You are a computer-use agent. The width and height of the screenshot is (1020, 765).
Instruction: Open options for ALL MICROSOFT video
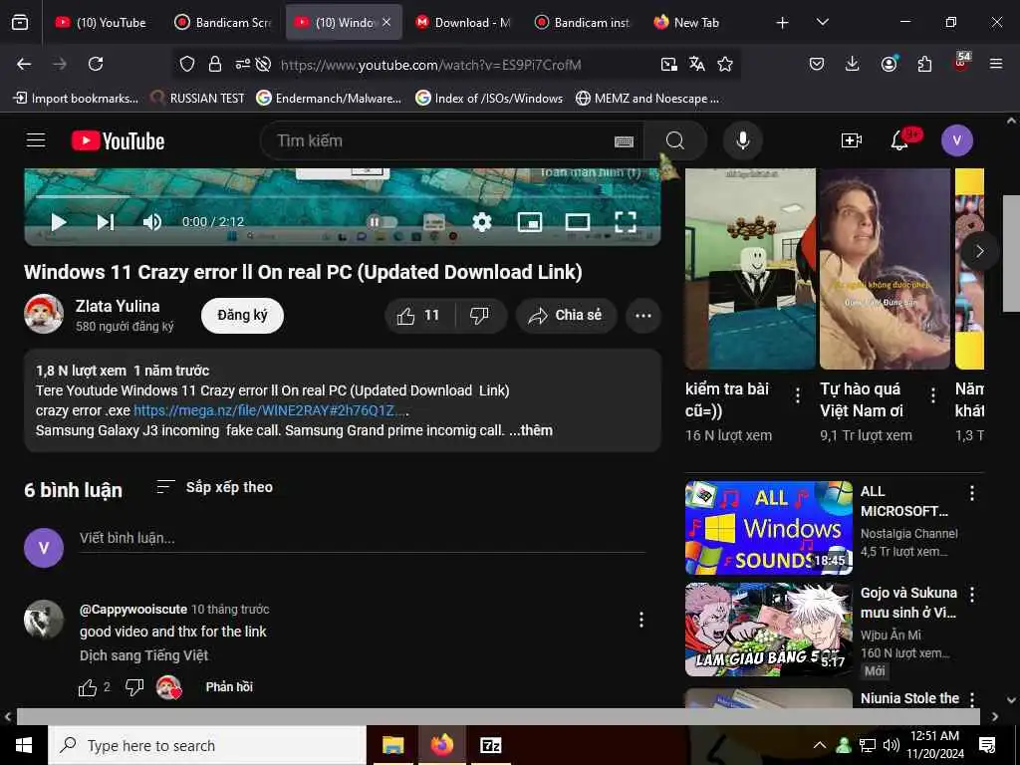pyautogui.click(x=972, y=493)
